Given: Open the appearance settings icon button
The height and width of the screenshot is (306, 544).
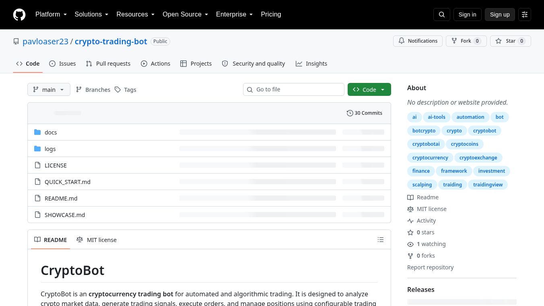Looking at the screenshot, I should 525,14.
